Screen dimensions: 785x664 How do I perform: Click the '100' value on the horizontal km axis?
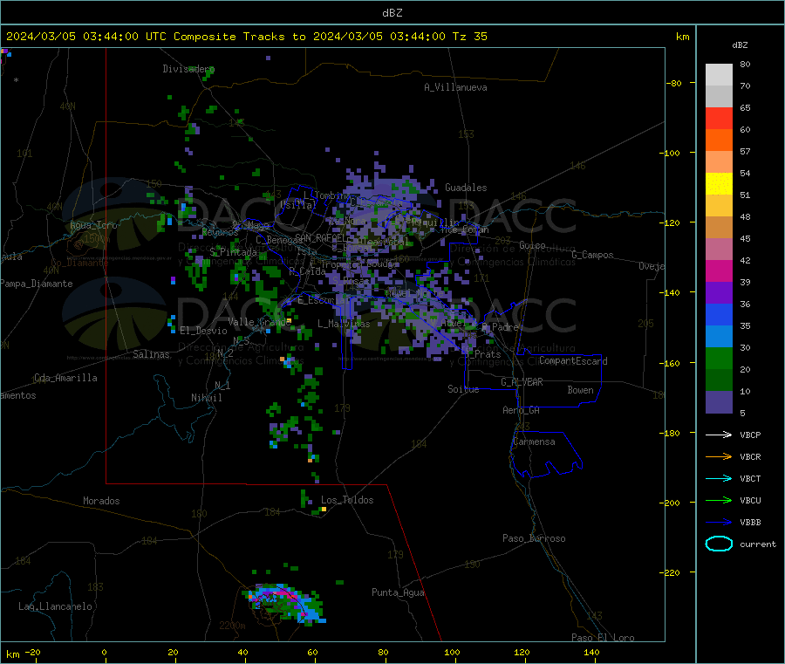452,652
